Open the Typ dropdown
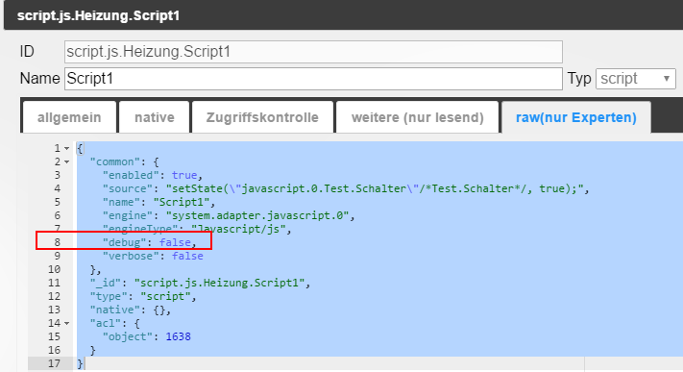The width and height of the screenshot is (683, 372). pyautogui.click(x=636, y=79)
